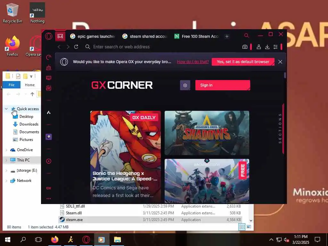Show hidden system tray icons

(x=271, y=240)
